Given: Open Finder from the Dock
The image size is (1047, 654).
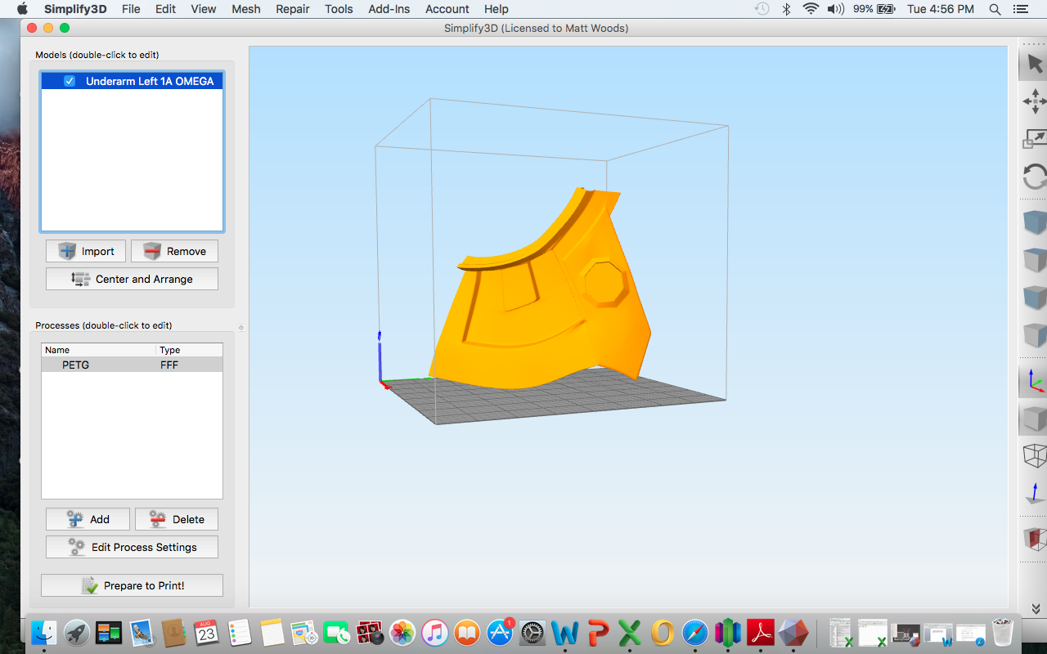Looking at the screenshot, I should 43,633.
